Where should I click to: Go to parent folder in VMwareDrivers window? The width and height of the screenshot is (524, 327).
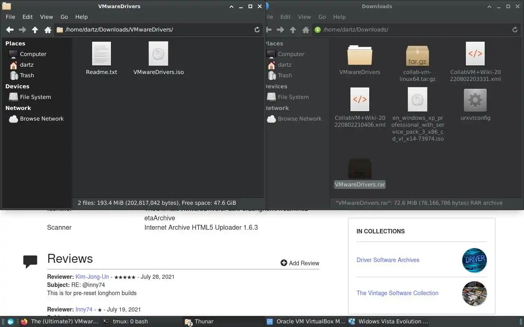tap(35, 30)
